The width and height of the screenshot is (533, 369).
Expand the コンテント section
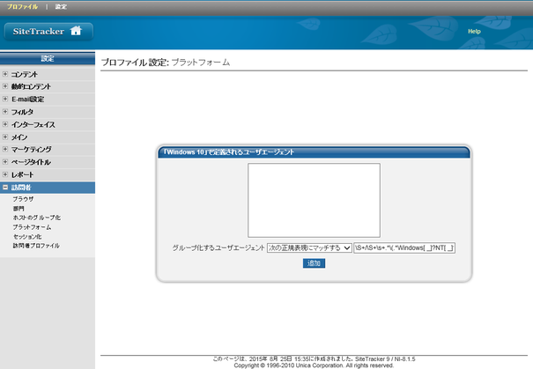(5, 74)
